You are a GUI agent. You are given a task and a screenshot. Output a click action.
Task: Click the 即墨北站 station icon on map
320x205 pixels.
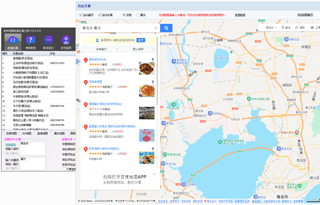pos(286,39)
